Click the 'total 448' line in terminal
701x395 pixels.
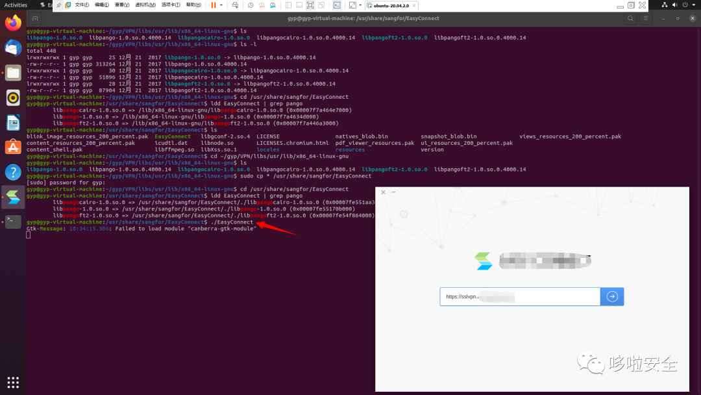[x=41, y=51]
